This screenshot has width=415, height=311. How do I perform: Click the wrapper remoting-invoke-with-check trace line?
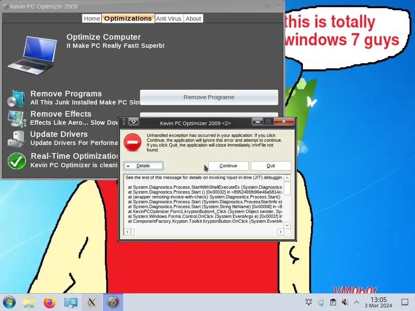click(x=204, y=197)
